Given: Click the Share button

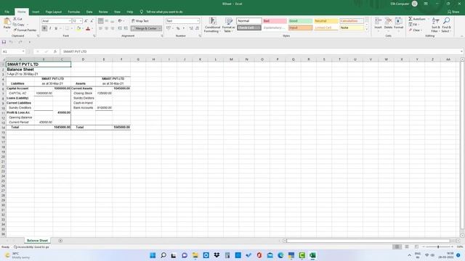Looking at the screenshot, I should tap(453, 12).
